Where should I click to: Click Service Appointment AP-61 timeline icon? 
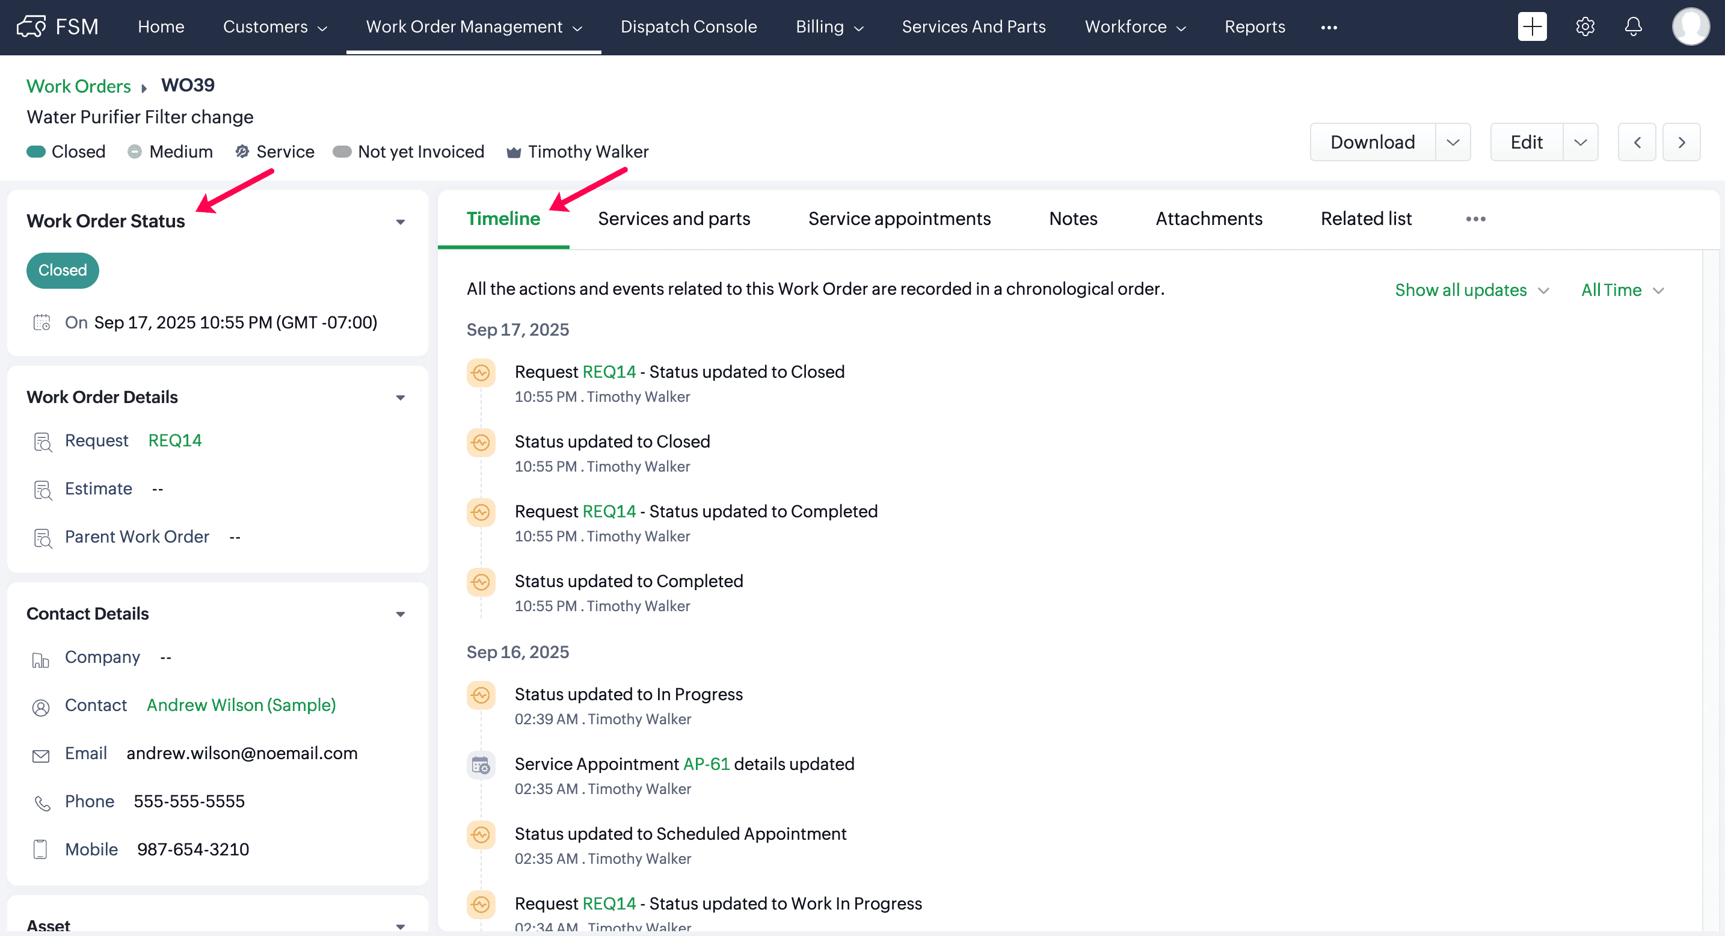click(x=481, y=765)
